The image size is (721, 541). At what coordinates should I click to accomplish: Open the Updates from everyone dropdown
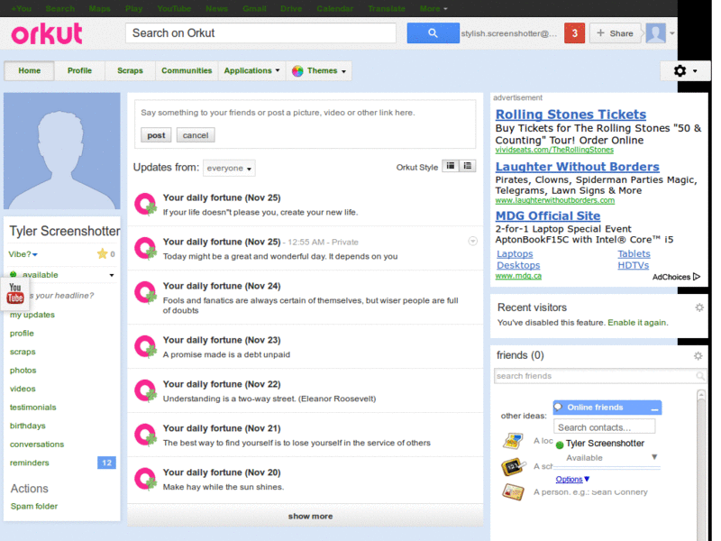click(229, 168)
